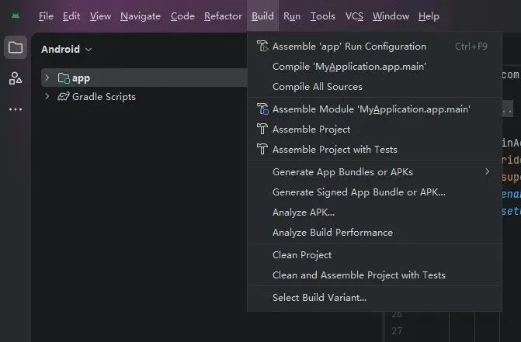
Task: Open the VCS menu
Action: (354, 16)
